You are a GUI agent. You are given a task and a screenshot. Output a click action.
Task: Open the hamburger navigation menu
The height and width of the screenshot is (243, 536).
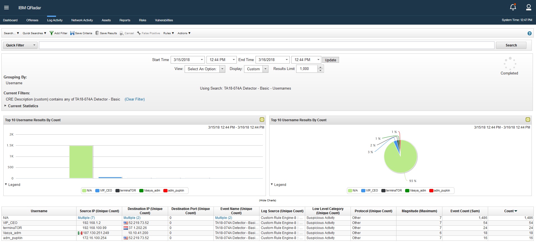6,8
